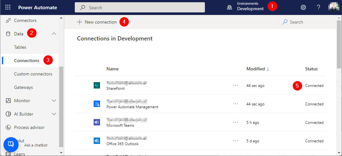Click the Microsoft Teams connection icon
Screen dimensions: 342x156
coord(97,122)
